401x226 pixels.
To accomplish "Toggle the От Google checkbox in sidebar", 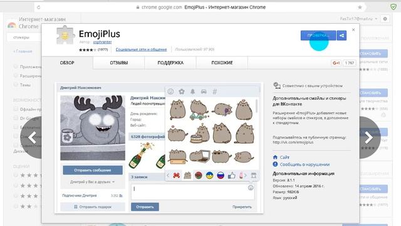I will coord(16,118).
